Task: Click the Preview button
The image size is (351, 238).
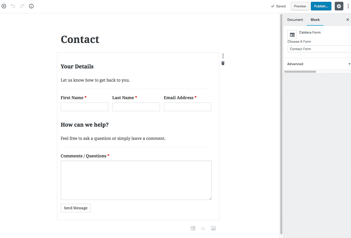Action: coord(300,6)
